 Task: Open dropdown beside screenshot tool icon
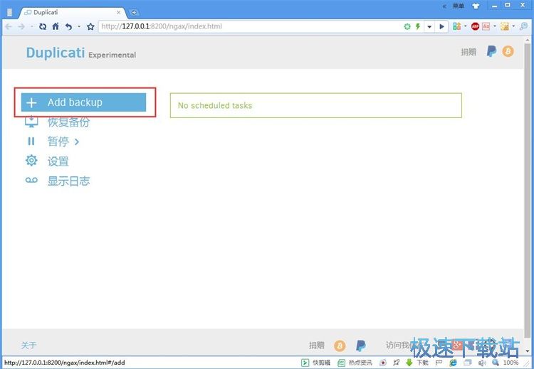coord(513,26)
